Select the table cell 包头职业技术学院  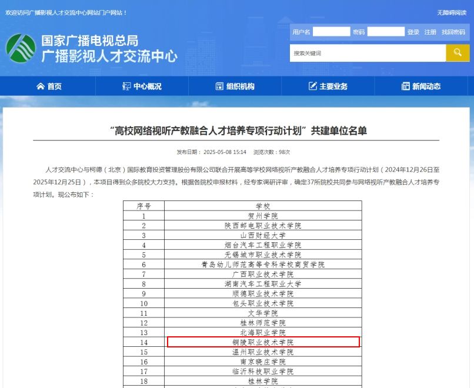263,303
